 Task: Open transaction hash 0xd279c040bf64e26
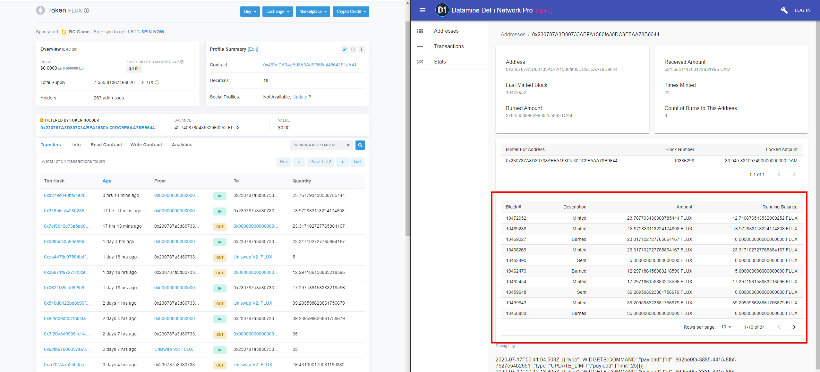67,195
